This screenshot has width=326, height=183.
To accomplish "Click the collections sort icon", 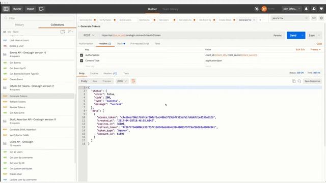I will (x=70, y=32).
